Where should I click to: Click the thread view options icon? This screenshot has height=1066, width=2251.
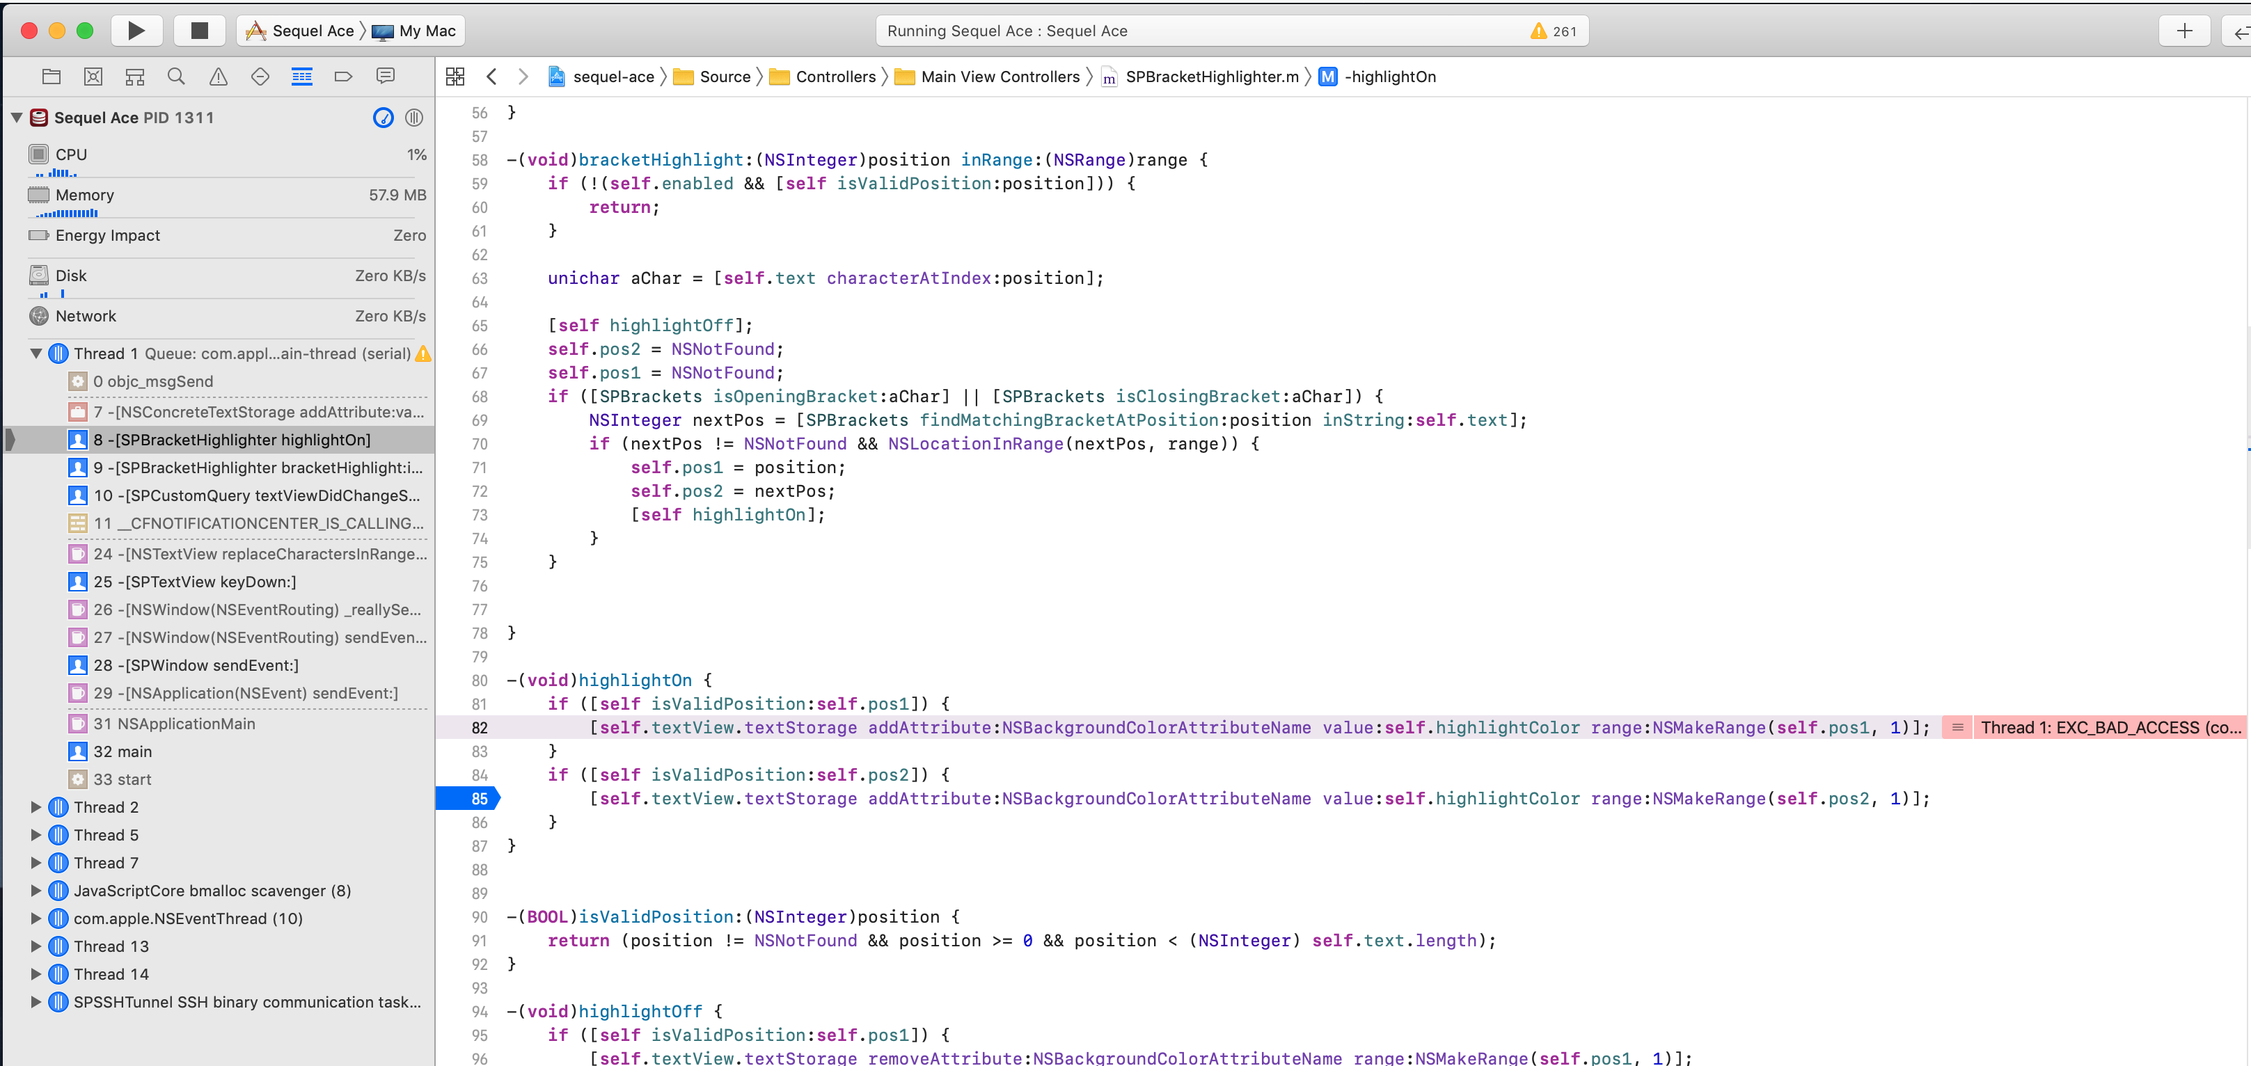(414, 118)
